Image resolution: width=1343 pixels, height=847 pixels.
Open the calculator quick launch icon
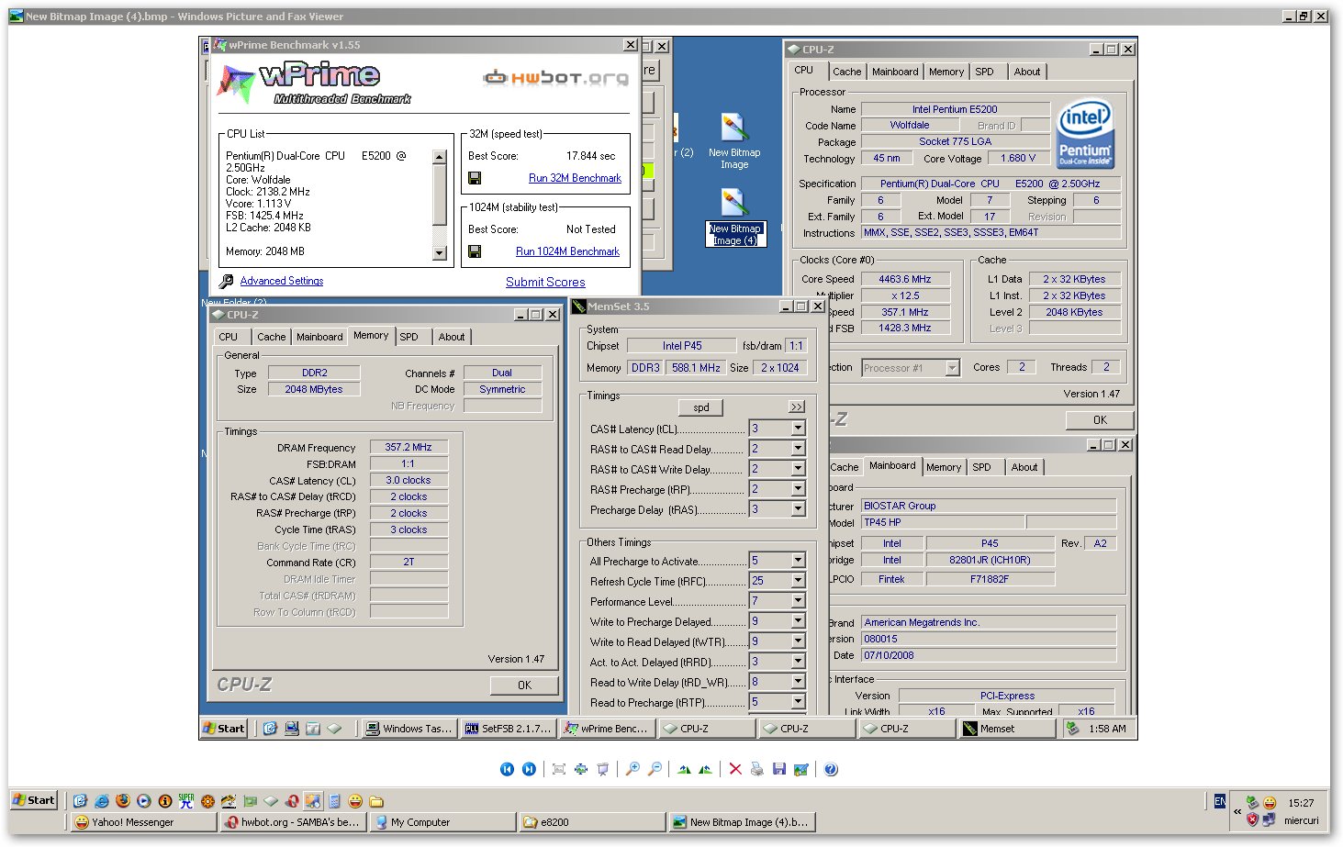click(334, 800)
